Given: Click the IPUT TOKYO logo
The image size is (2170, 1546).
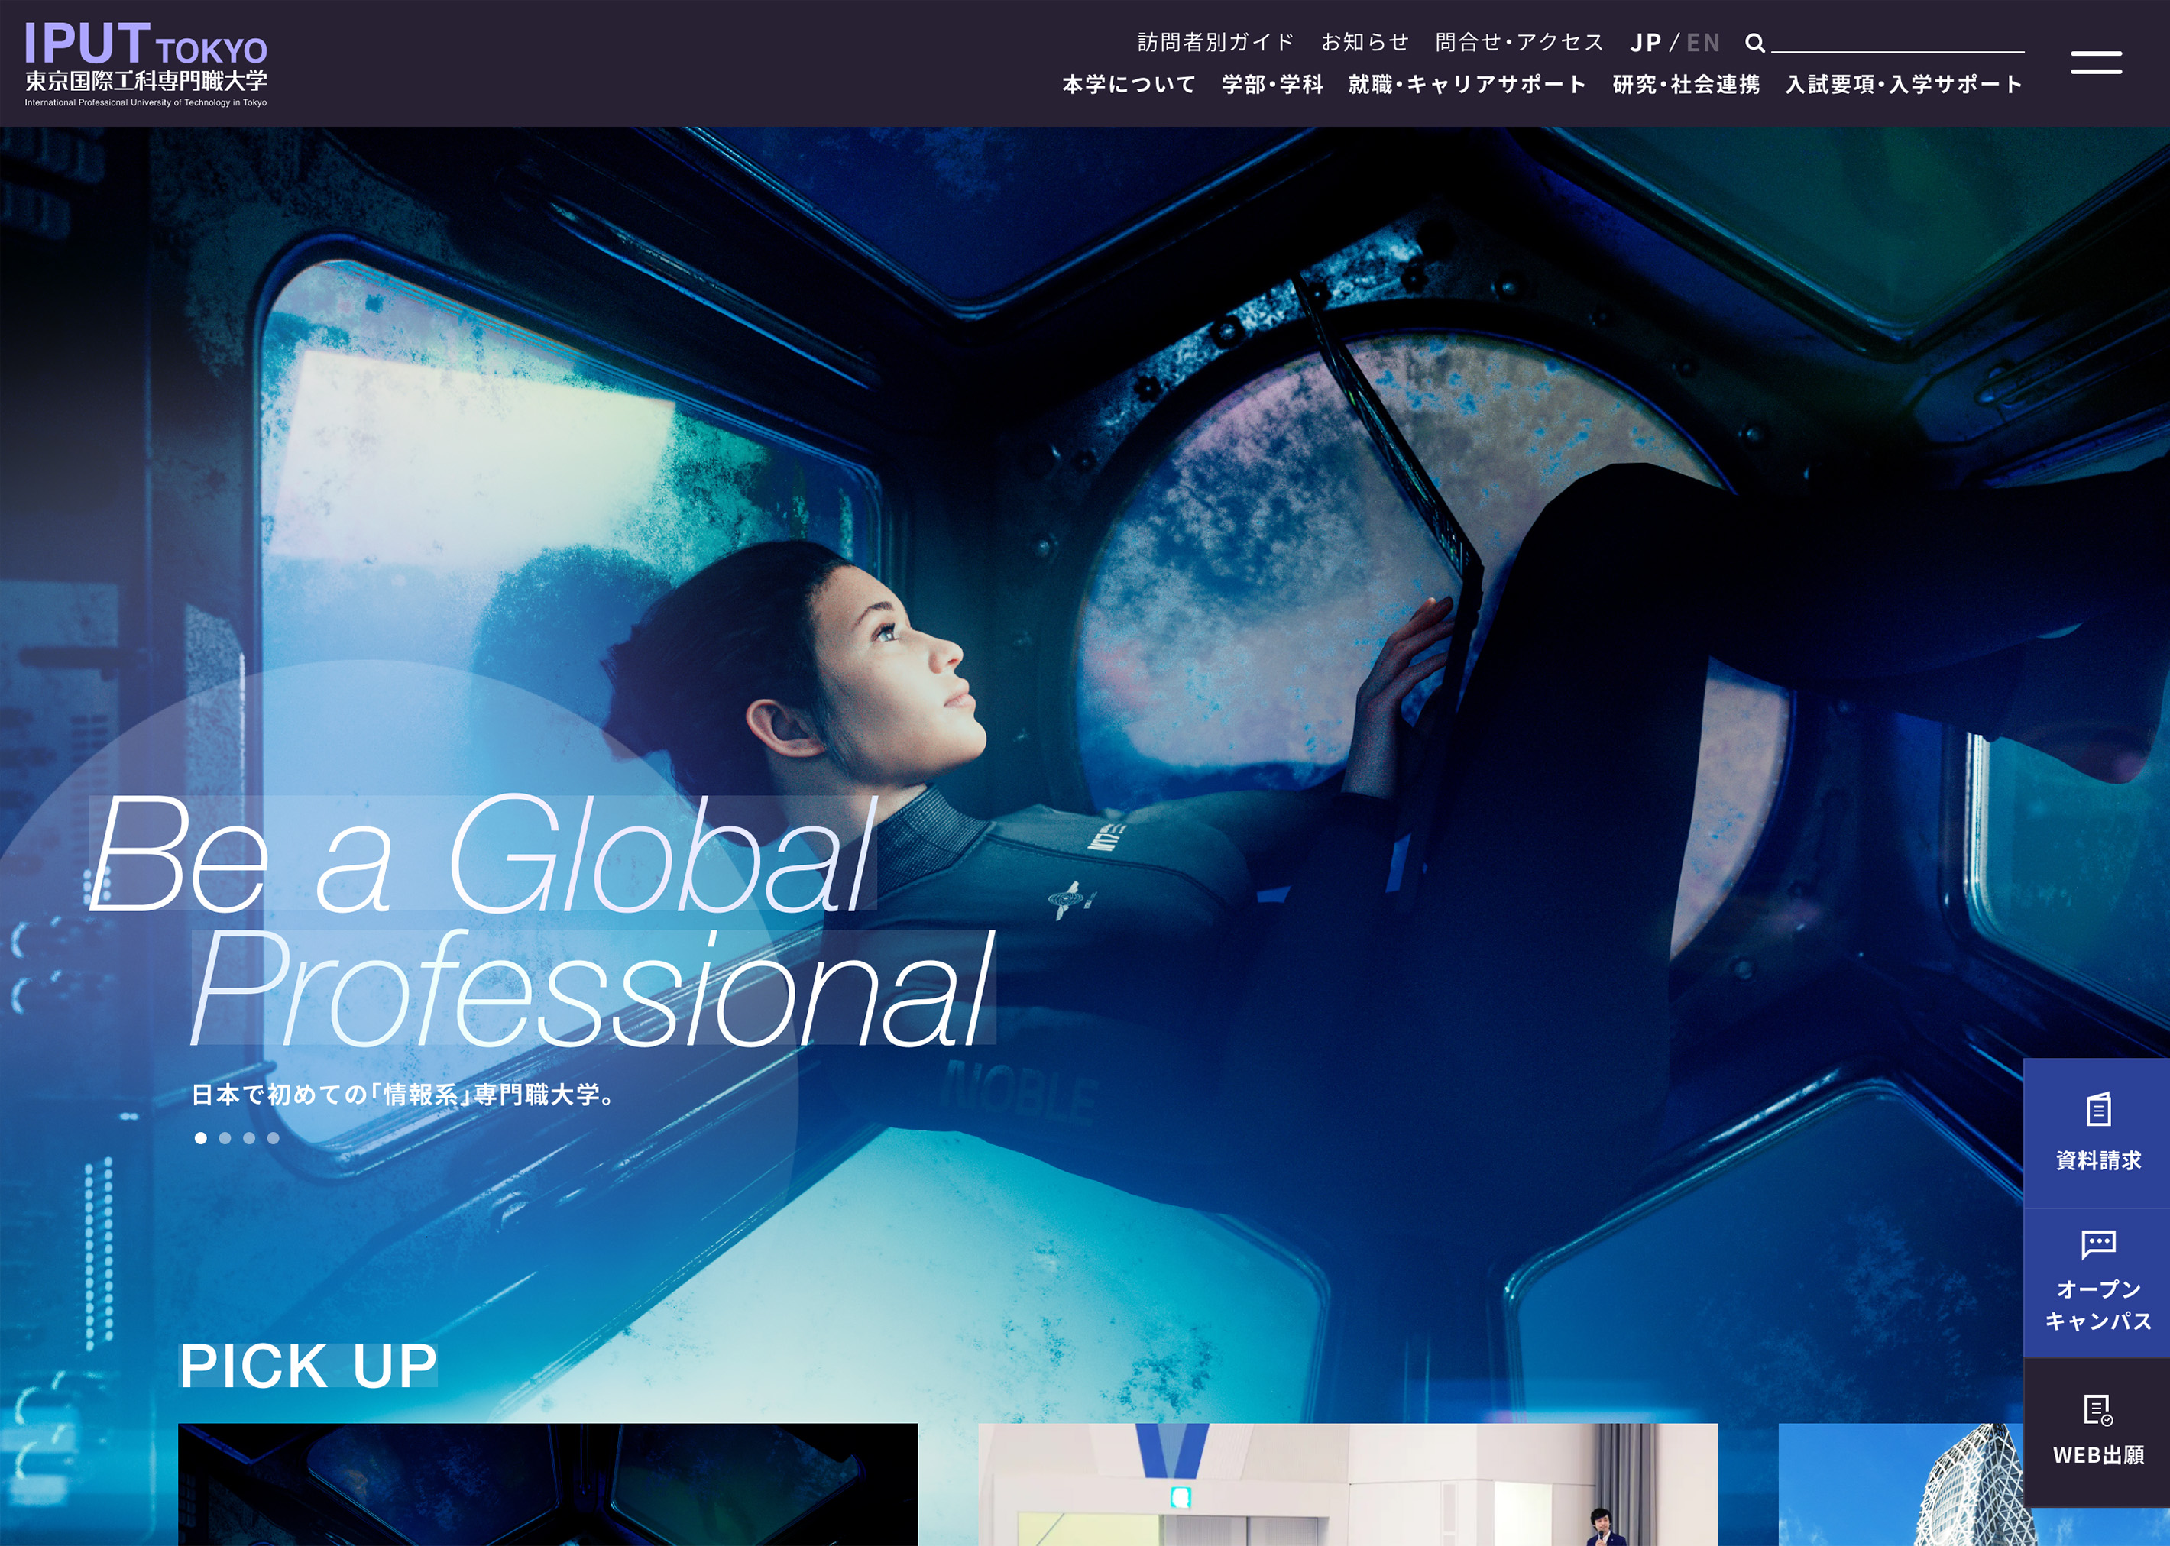Looking at the screenshot, I should tap(147, 62).
